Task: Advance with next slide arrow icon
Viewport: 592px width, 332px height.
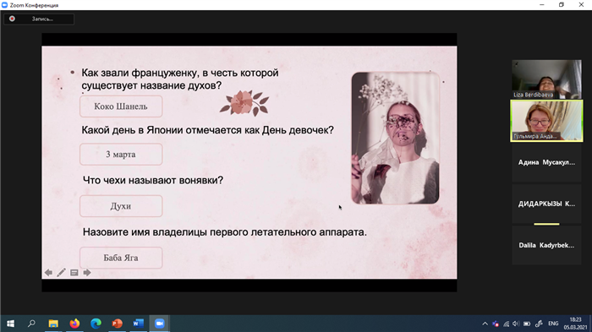Action: 87,272
